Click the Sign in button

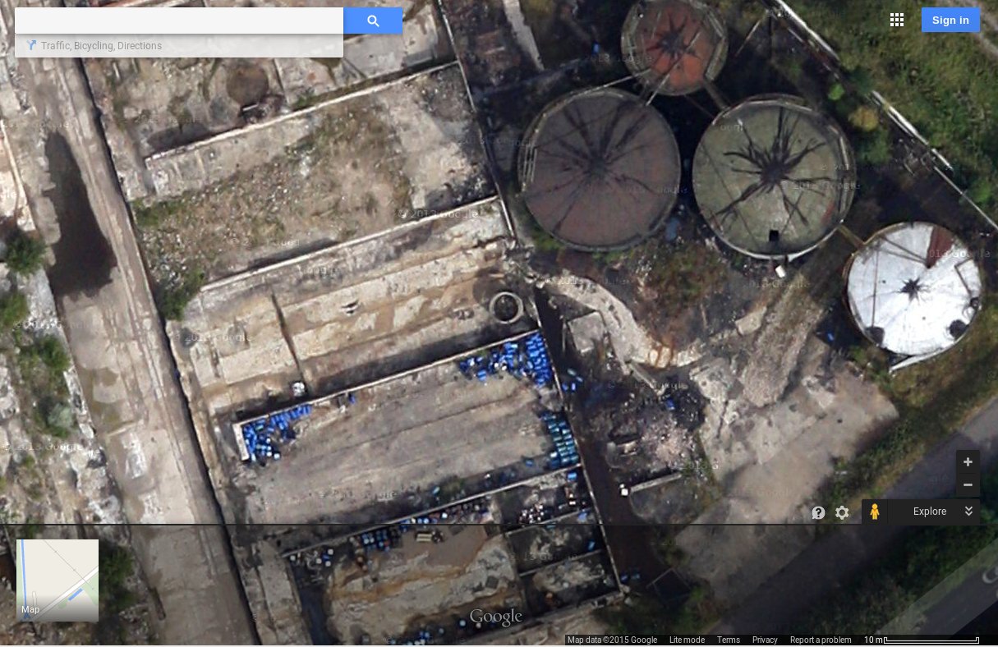click(x=950, y=20)
